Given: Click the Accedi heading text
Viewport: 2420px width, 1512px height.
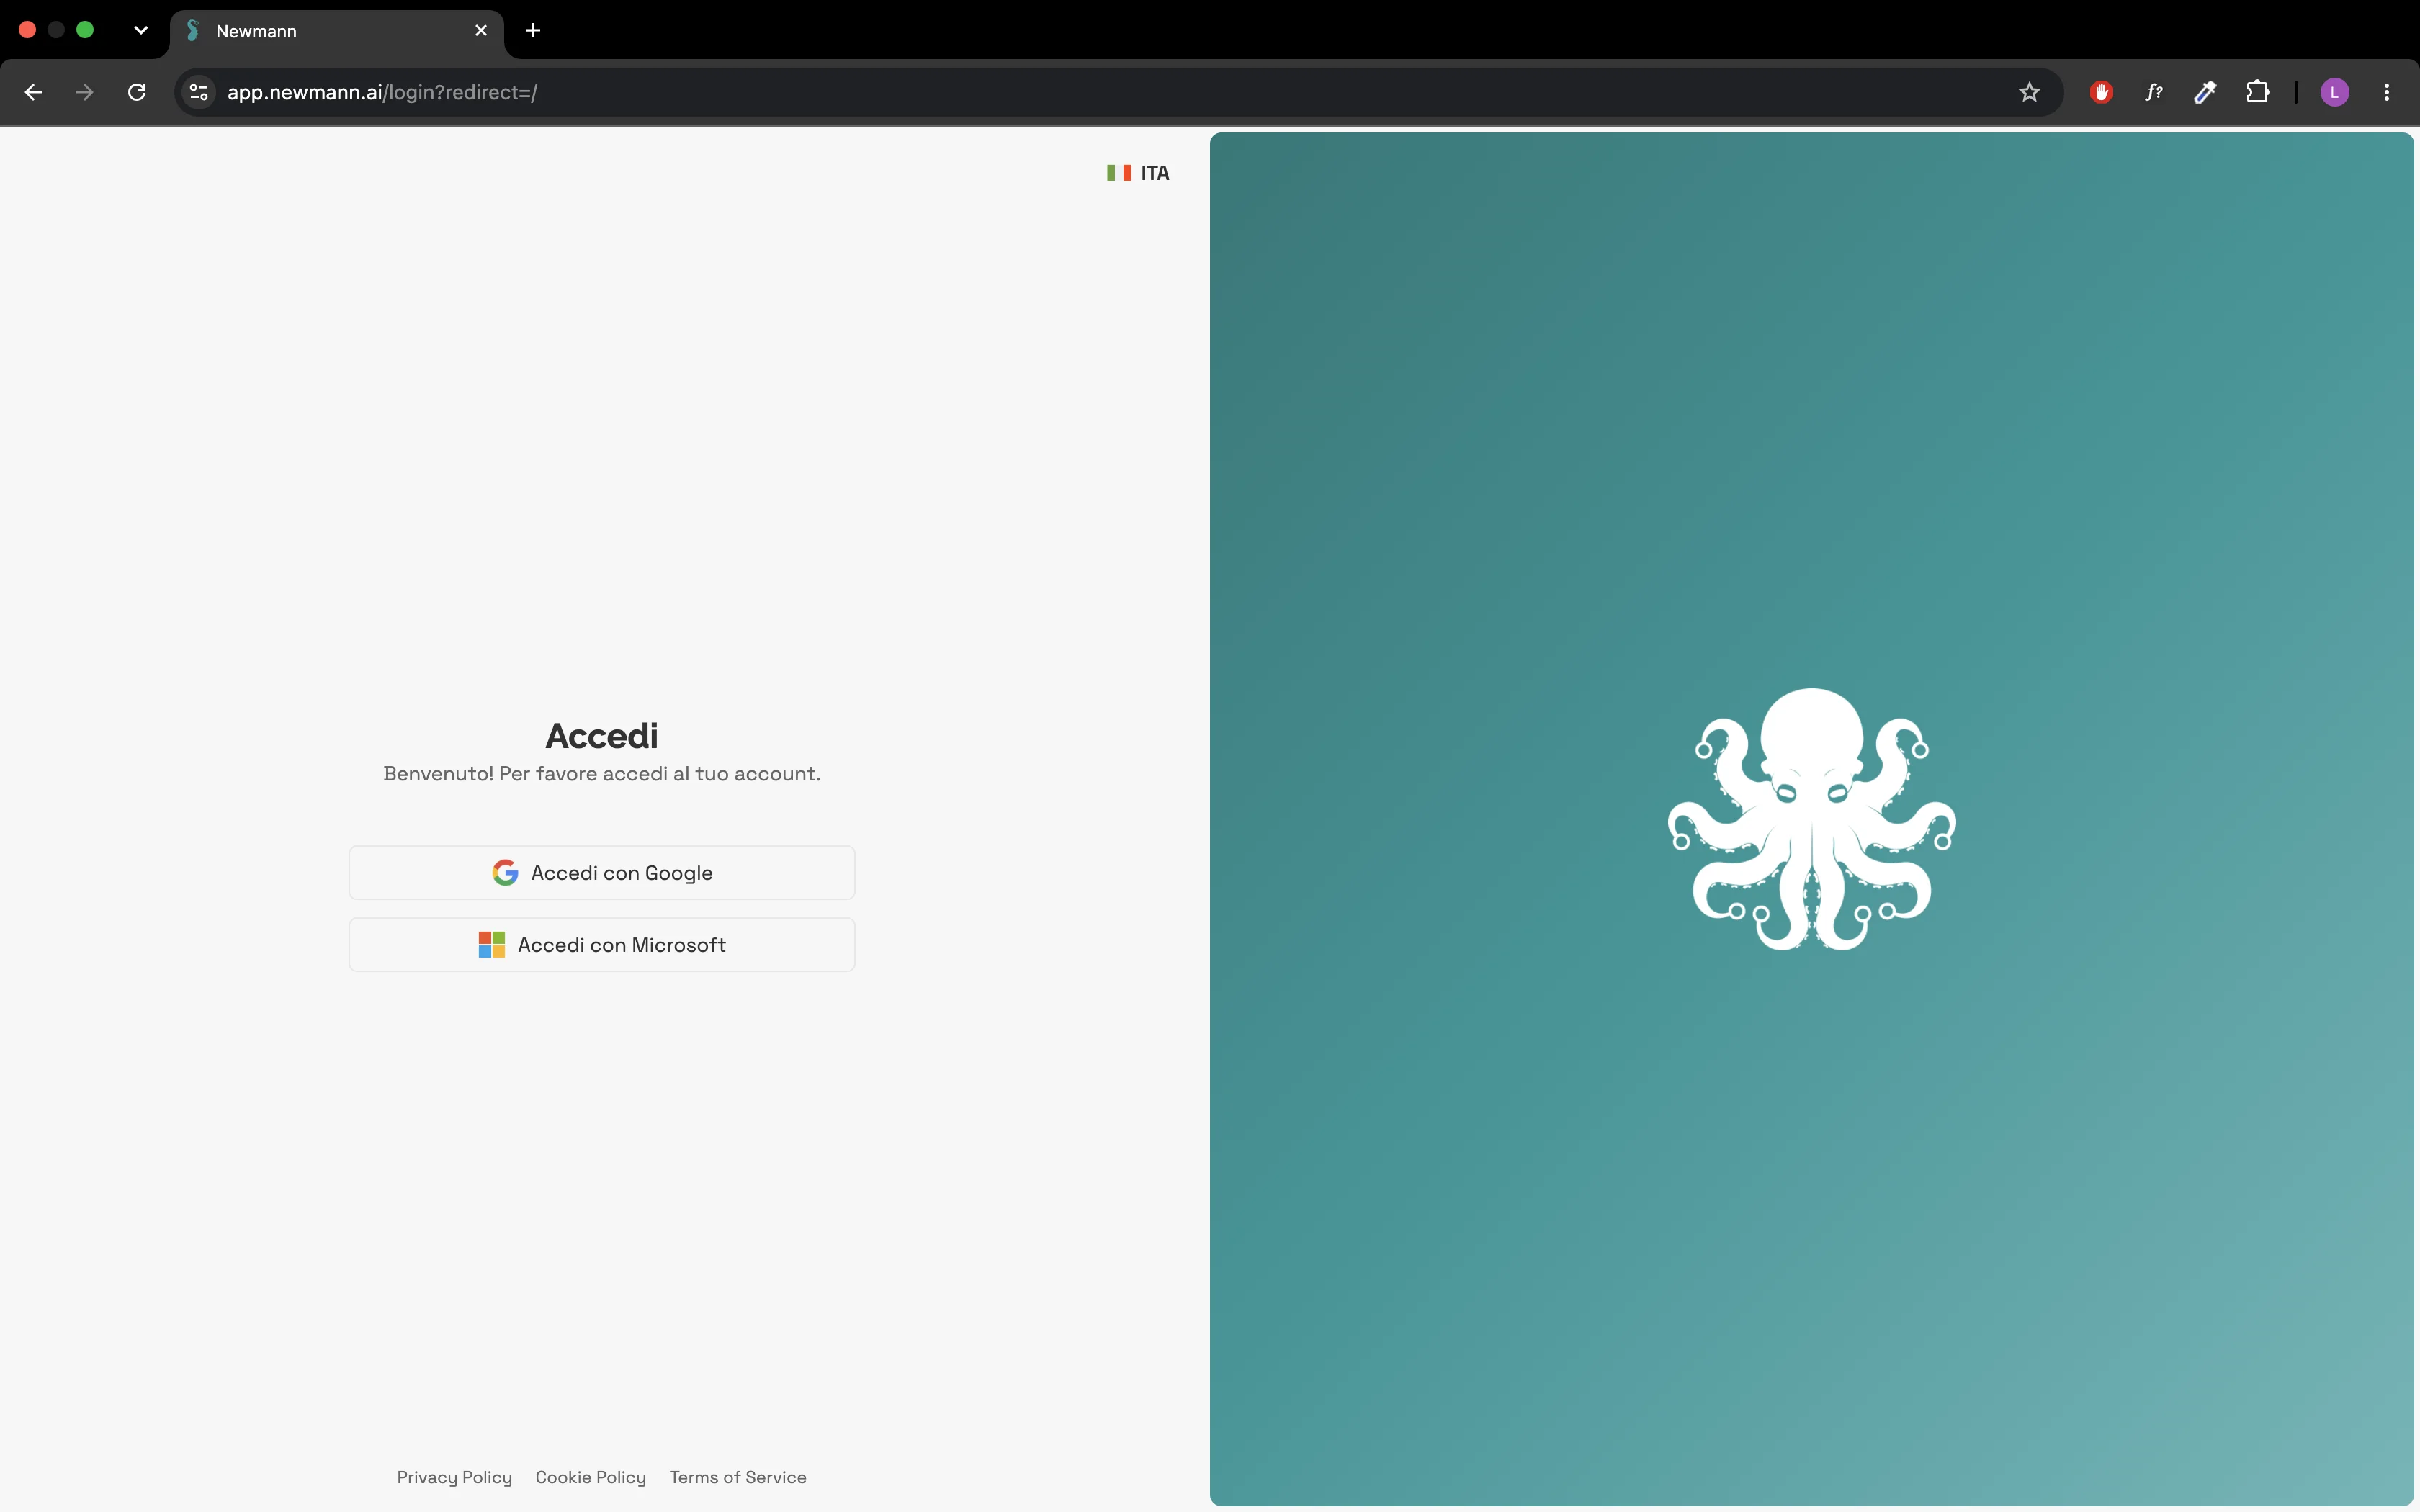Looking at the screenshot, I should coord(601,735).
